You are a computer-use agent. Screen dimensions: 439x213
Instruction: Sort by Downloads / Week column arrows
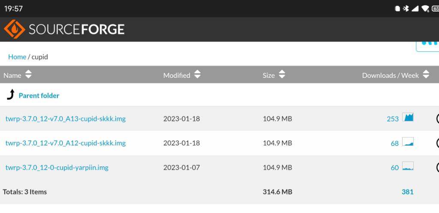tap(426, 74)
